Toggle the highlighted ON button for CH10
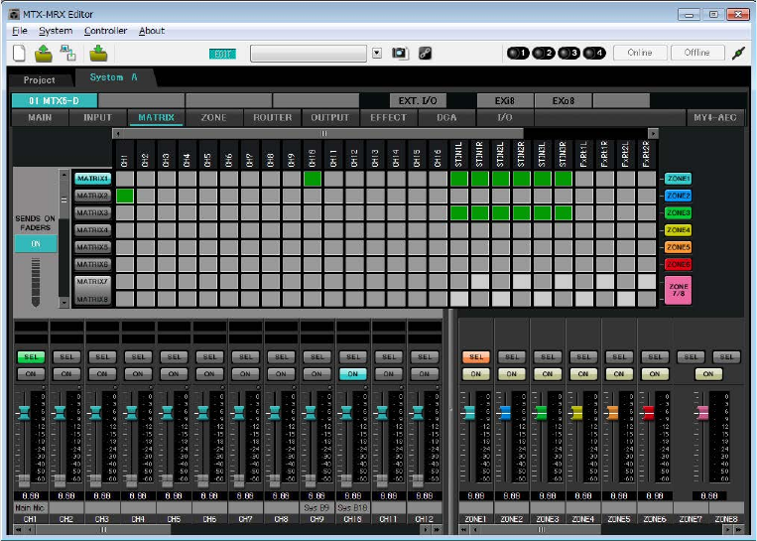The width and height of the screenshot is (757, 541). 352,373
